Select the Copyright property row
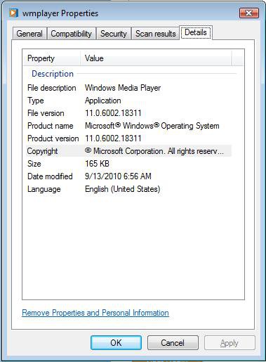The height and width of the screenshot is (362, 266). click(128, 151)
